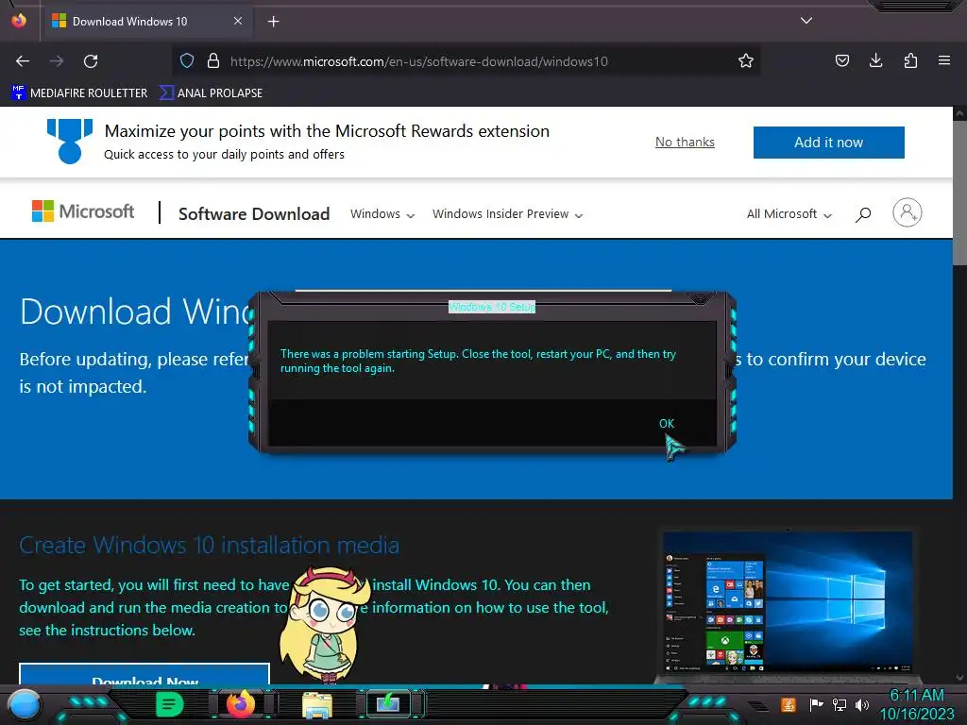
Task: Open the Firefox hamburger application menu
Action: click(x=944, y=60)
